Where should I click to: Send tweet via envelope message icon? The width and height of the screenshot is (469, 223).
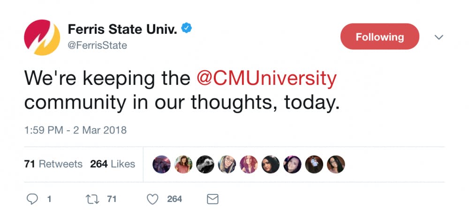[x=212, y=199]
